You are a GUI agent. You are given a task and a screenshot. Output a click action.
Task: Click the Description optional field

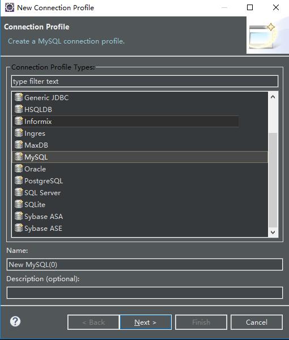pos(144,292)
